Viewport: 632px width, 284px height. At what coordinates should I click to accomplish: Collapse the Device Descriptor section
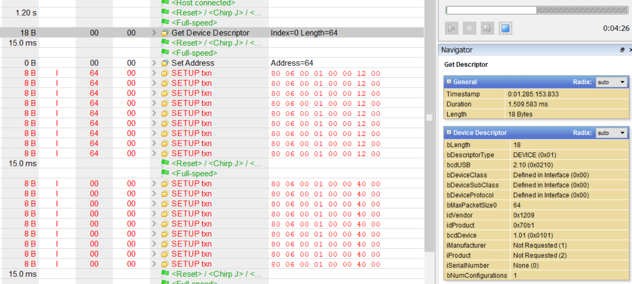pyautogui.click(x=449, y=133)
